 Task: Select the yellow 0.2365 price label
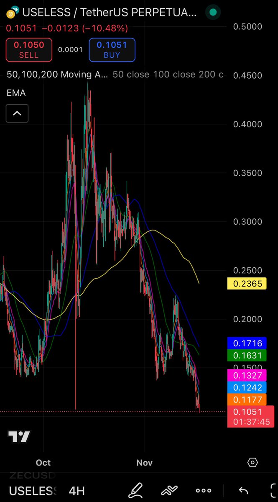click(x=247, y=284)
